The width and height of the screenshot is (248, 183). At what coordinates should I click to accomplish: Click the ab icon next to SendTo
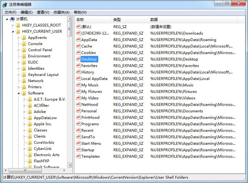pyautogui.click(x=78, y=137)
